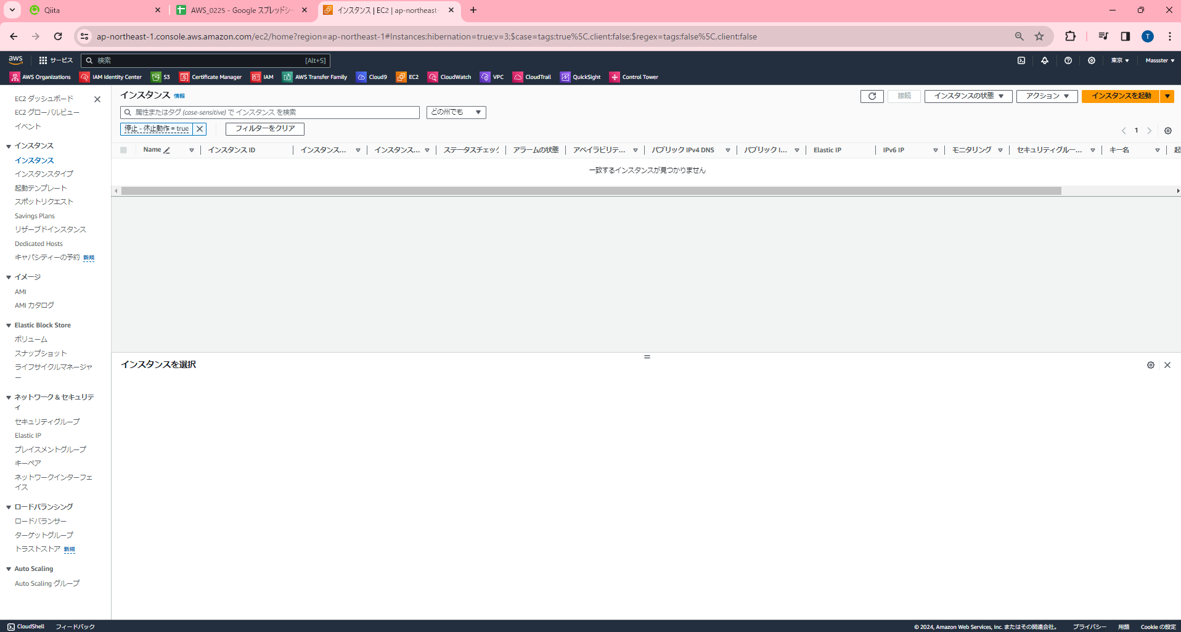Select all instances with the header checkbox

pyautogui.click(x=123, y=149)
